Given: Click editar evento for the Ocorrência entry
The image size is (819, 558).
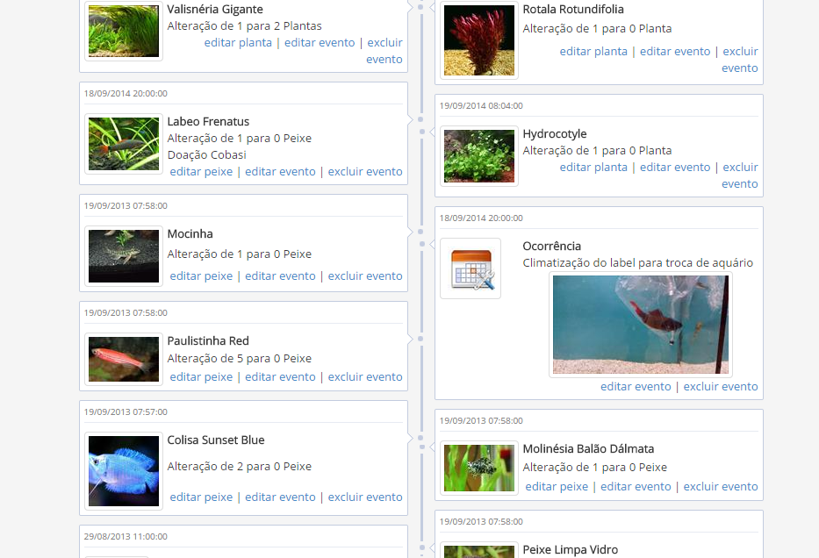Looking at the screenshot, I should (636, 387).
